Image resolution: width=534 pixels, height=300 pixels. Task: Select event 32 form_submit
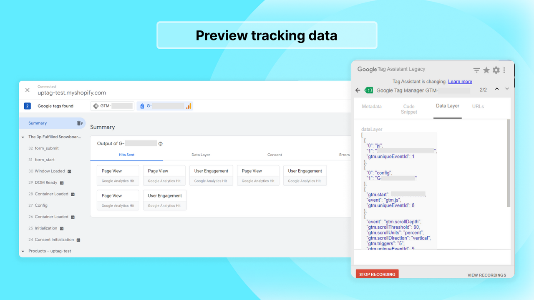[x=44, y=148]
